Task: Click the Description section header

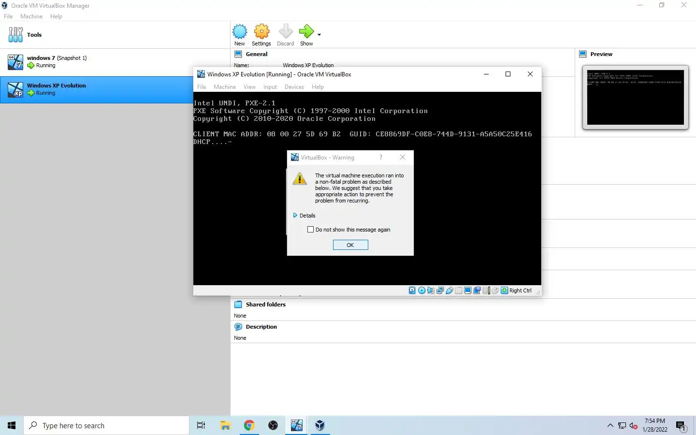Action: (x=261, y=327)
